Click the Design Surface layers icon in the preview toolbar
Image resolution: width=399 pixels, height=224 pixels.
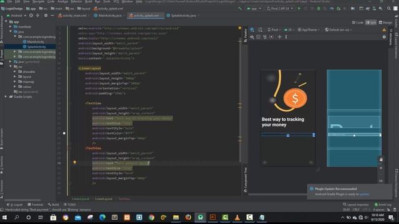[x=252, y=30]
